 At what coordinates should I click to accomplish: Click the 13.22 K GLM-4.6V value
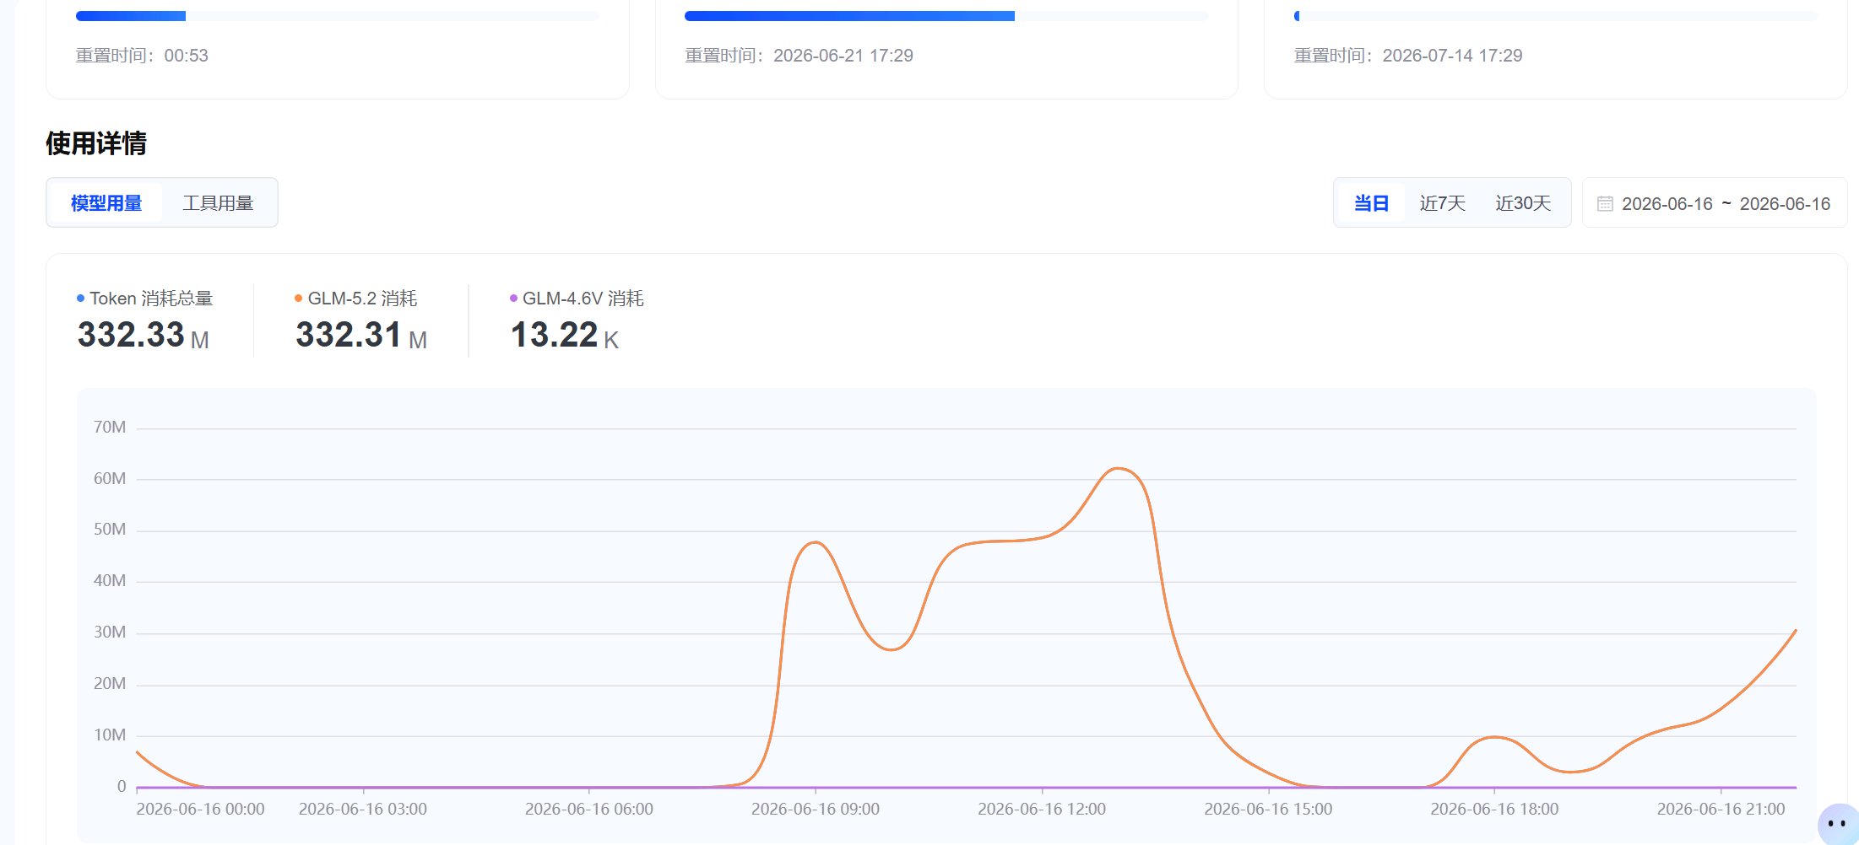click(564, 336)
